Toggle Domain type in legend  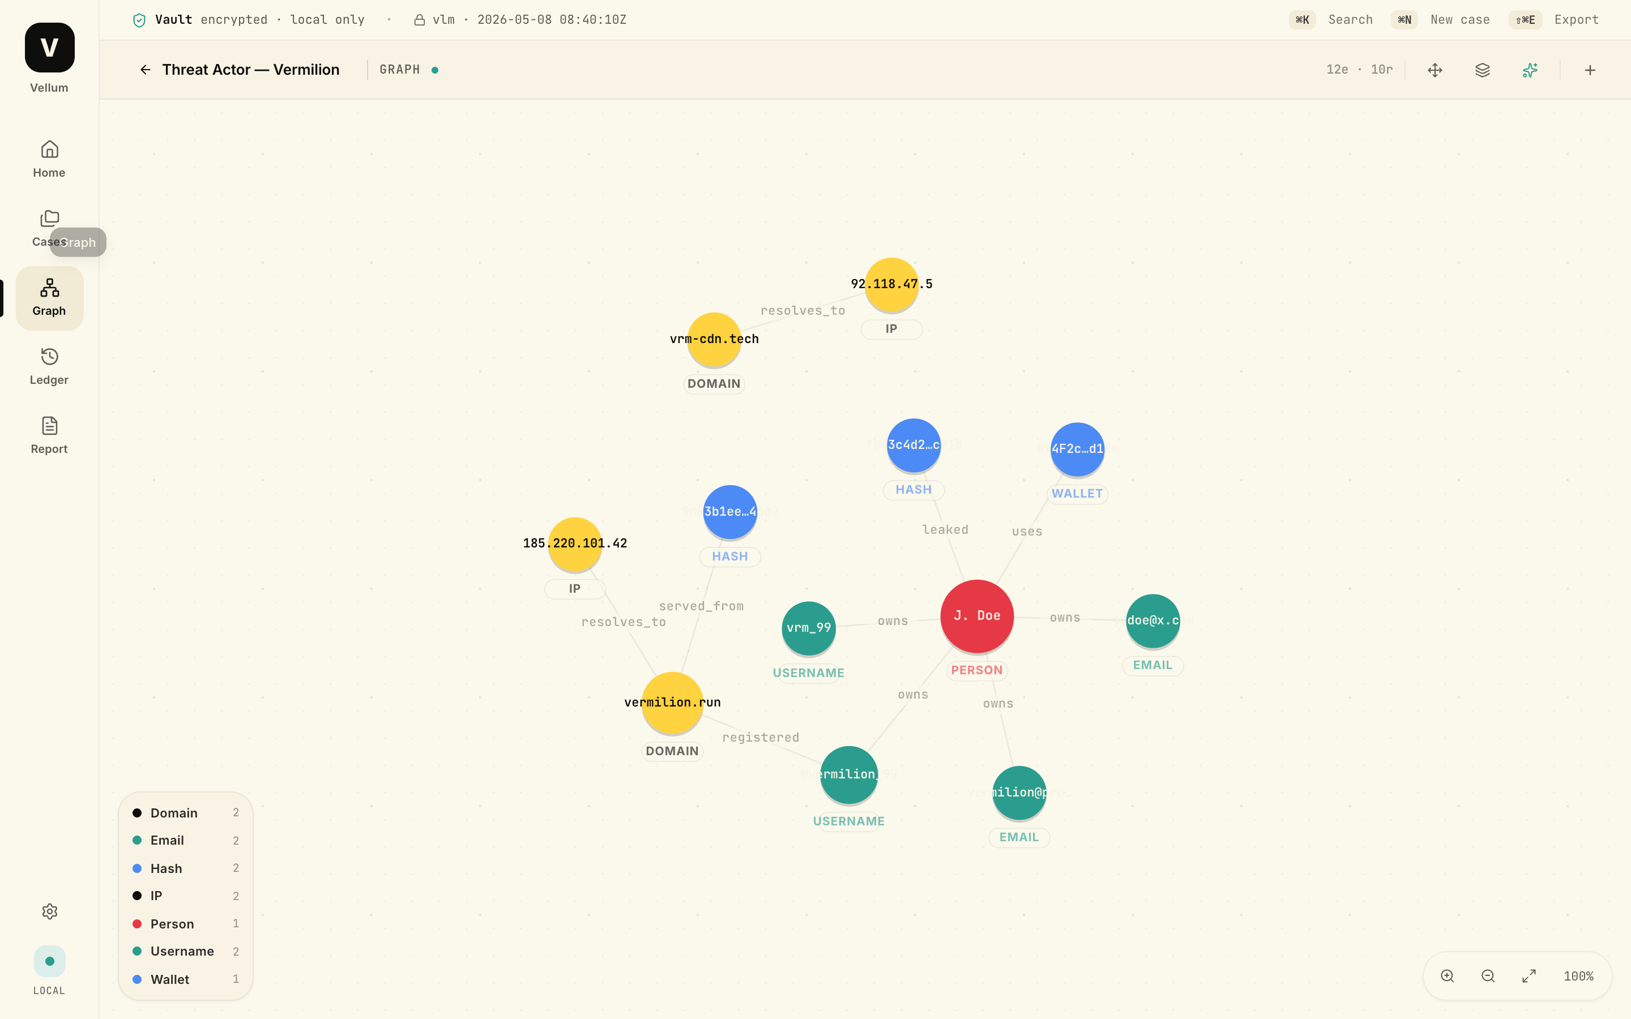(x=185, y=813)
